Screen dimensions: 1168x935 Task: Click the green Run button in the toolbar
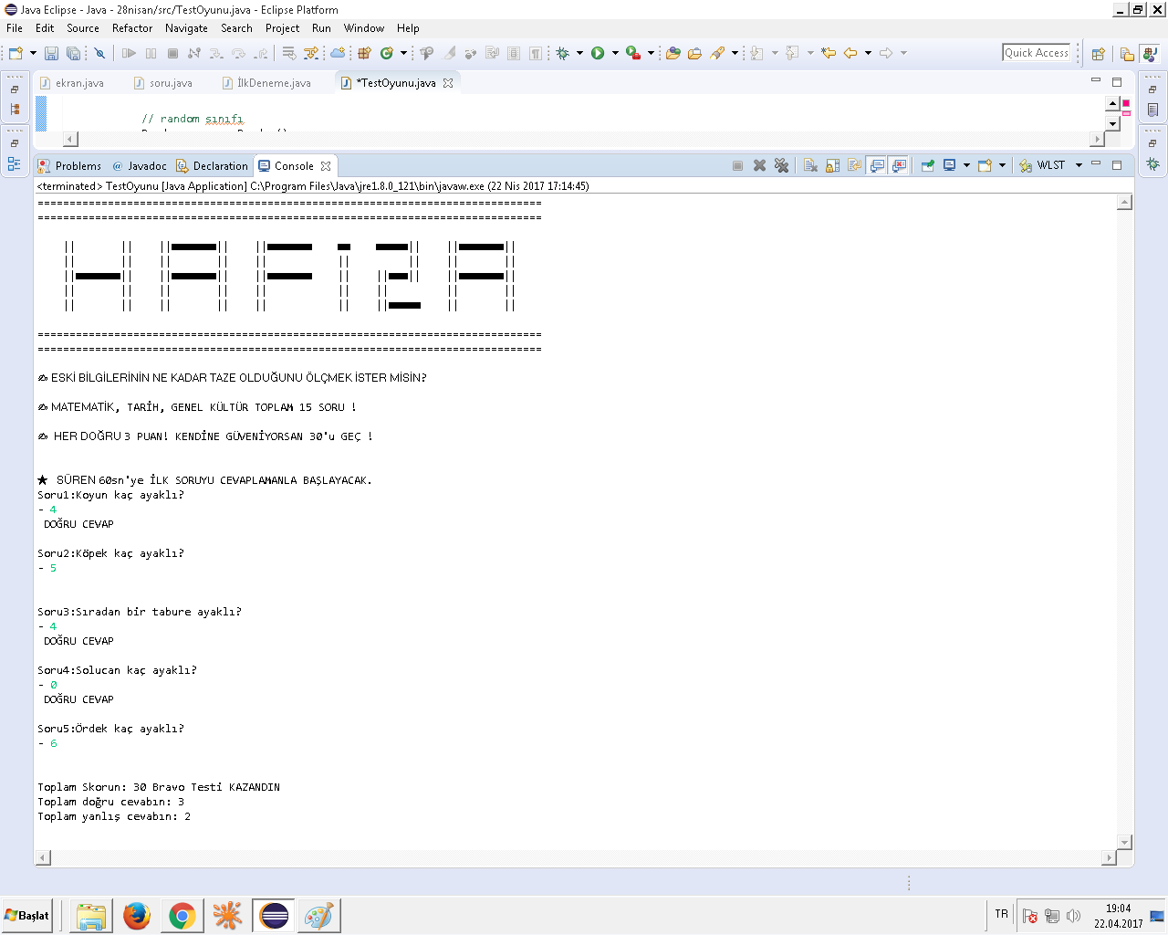[x=598, y=53]
